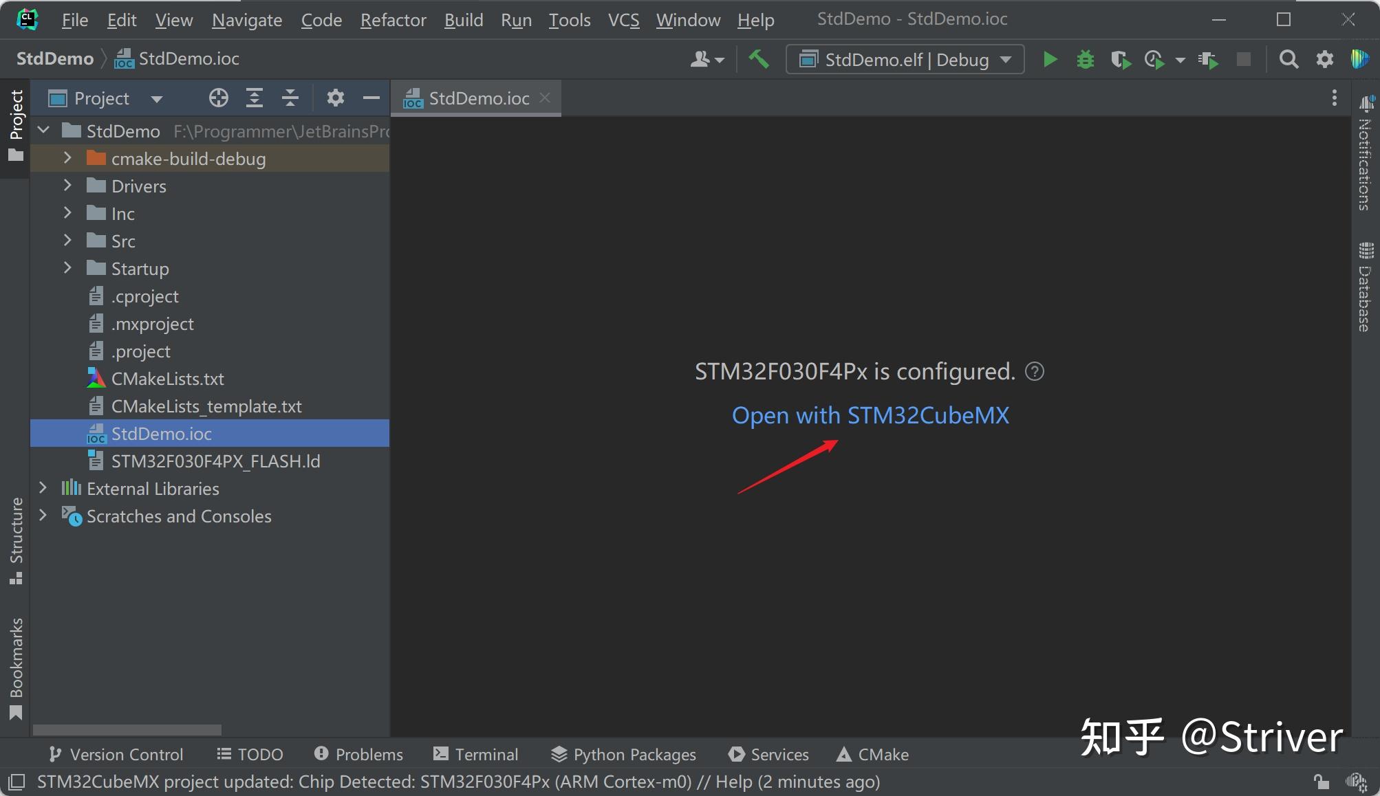Select the .project file
1380x796 pixels.
210,351
